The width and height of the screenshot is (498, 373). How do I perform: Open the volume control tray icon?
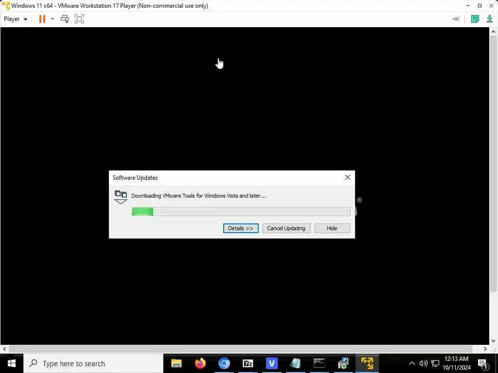pos(423,363)
